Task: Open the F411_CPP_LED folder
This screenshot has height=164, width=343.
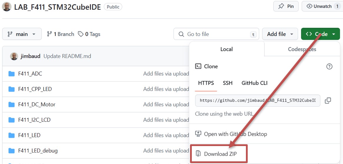Action: [35, 89]
